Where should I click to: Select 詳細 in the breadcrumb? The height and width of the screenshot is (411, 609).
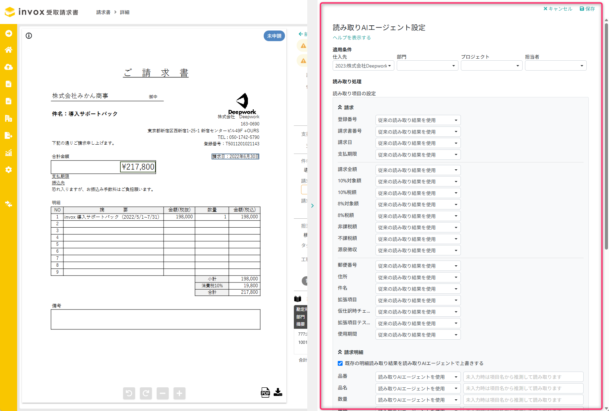(x=124, y=12)
